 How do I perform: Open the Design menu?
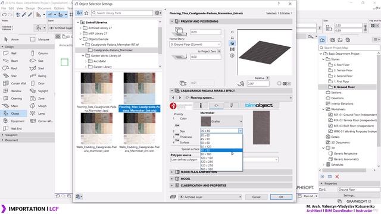click(30, 8)
